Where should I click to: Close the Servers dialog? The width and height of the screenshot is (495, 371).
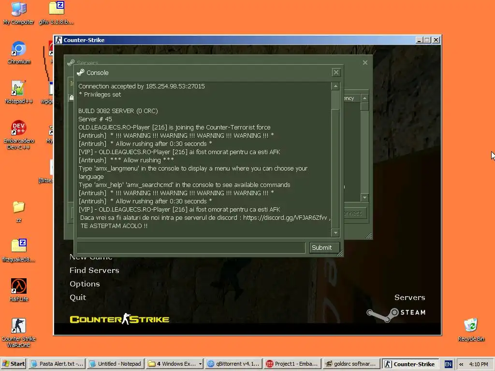(x=365, y=62)
